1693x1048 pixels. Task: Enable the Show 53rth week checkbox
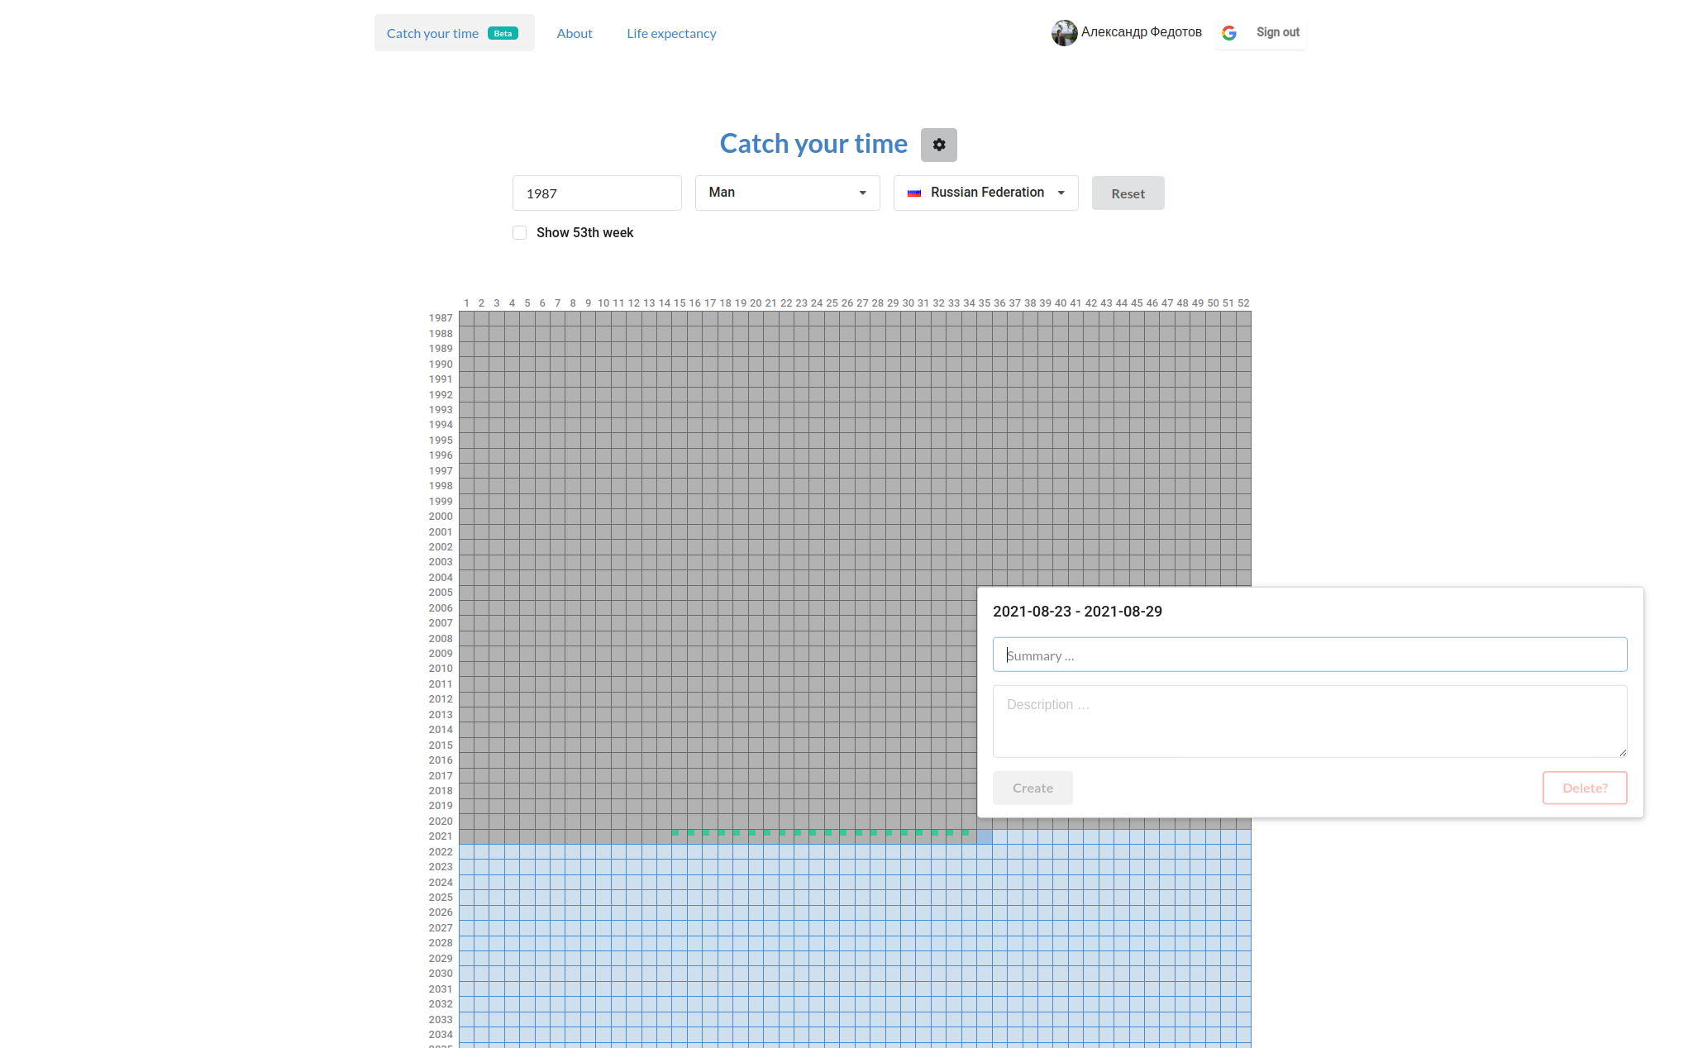tap(520, 233)
